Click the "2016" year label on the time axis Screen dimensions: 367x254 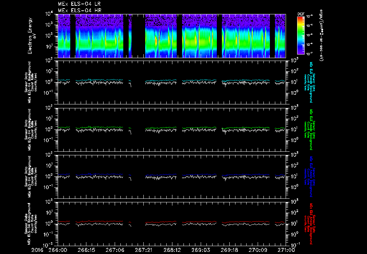click(37, 250)
